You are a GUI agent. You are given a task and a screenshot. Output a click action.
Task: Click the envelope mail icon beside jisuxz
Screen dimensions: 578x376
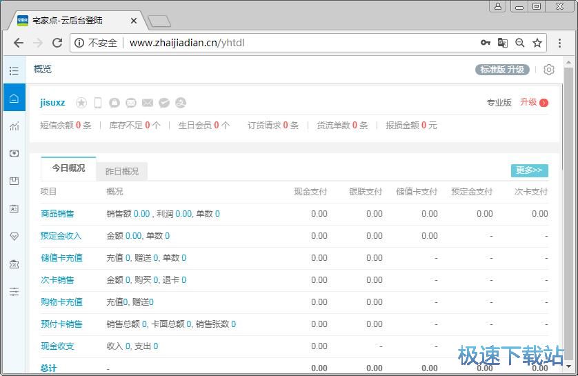[x=148, y=103]
